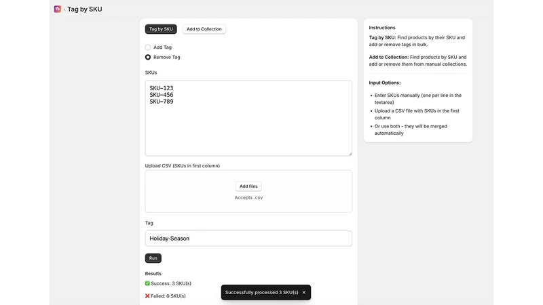
Task: Focus the SKUs textarea
Action: pyautogui.click(x=248, y=118)
